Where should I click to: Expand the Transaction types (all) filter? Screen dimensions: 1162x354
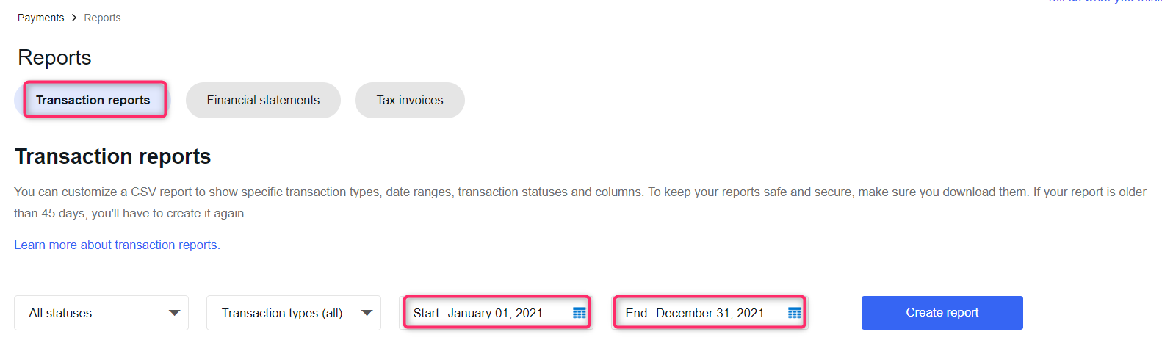click(x=293, y=313)
